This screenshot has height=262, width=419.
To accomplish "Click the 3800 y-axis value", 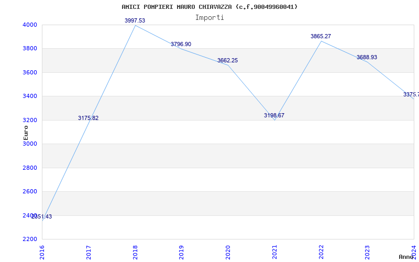I will [x=30, y=49].
